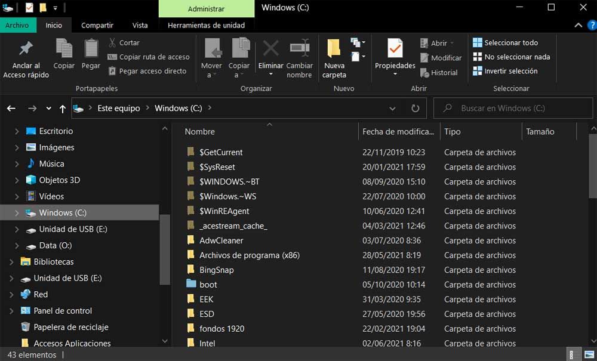Click the Anclar al Acceso rápido pin icon
The width and height of the screenshot is (597, 361).
[26, 49]
